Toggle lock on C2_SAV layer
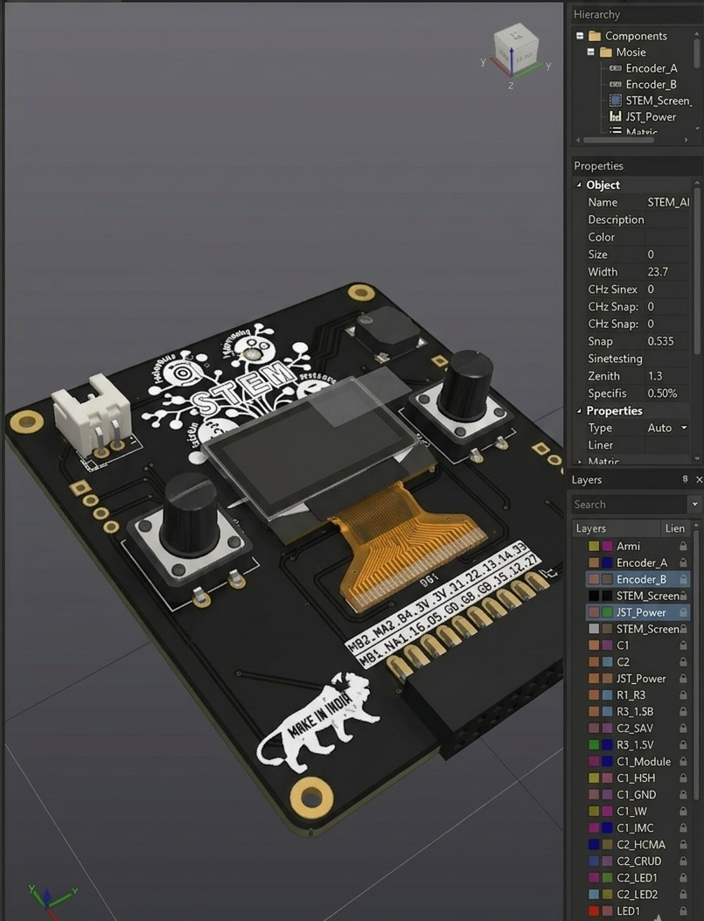This screenshot has height=921, width=704. click(x=683, y=728)
